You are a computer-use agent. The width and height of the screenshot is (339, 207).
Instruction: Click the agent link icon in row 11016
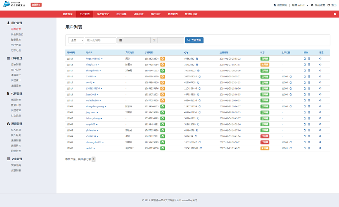click(x=291, y=76)
